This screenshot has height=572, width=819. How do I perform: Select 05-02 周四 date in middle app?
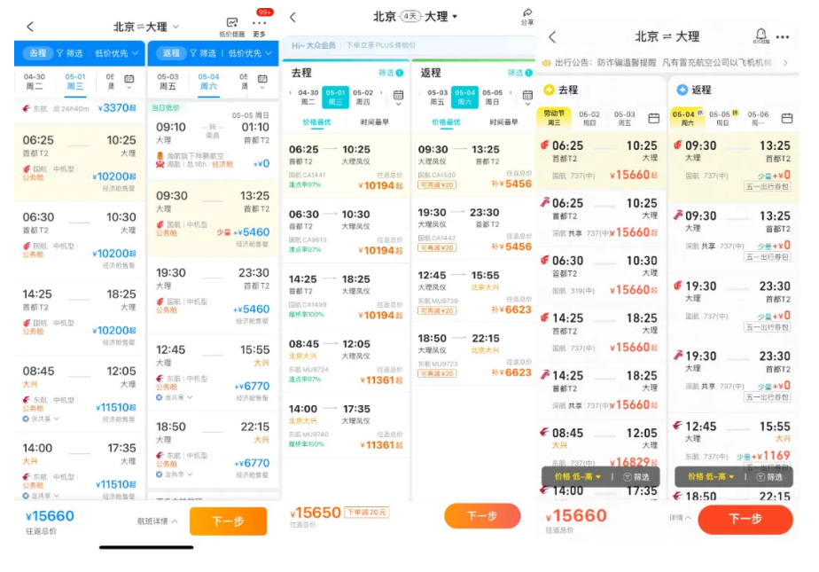point(363,98)
